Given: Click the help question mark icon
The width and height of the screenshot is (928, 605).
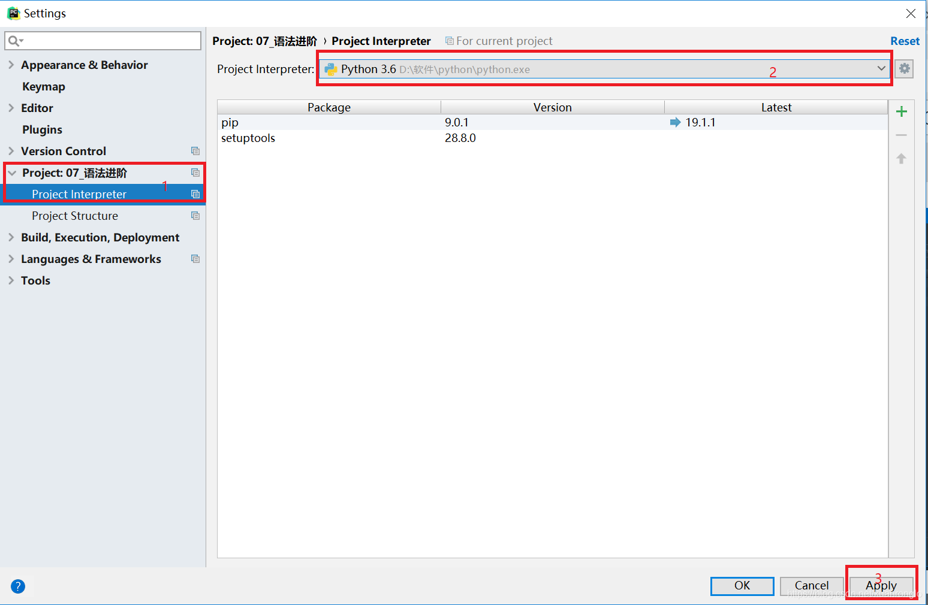Looking at the screenshot, I should [x=17, y=586].
